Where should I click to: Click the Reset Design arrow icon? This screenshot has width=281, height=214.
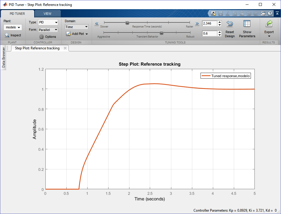pyautogui.click(x=230, y=24)
